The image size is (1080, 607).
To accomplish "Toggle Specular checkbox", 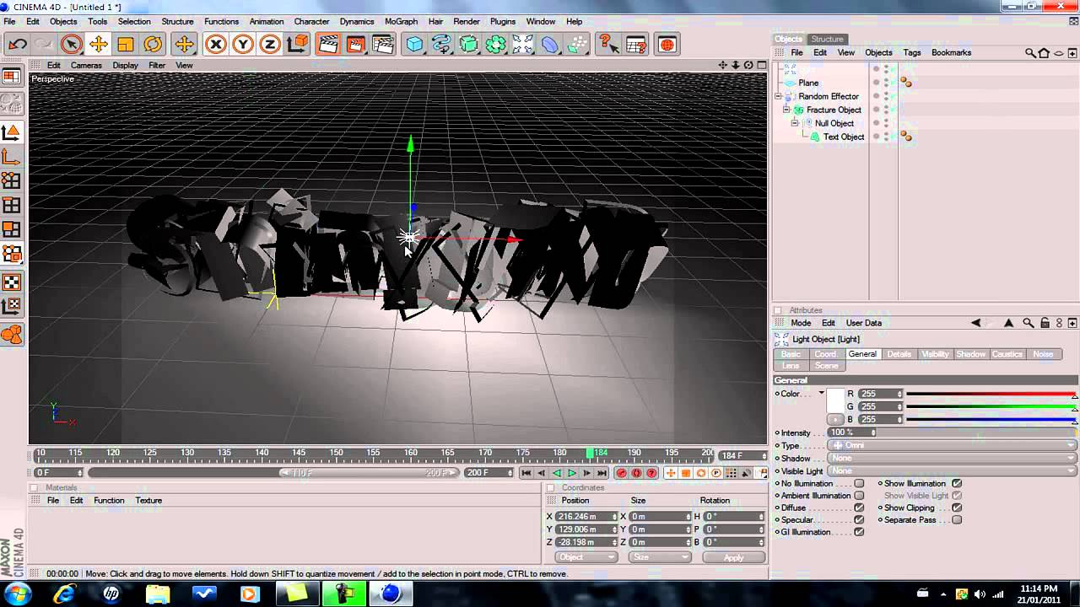I will [x=859, y=520].
